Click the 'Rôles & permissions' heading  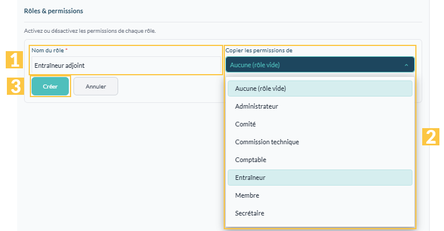53,11
